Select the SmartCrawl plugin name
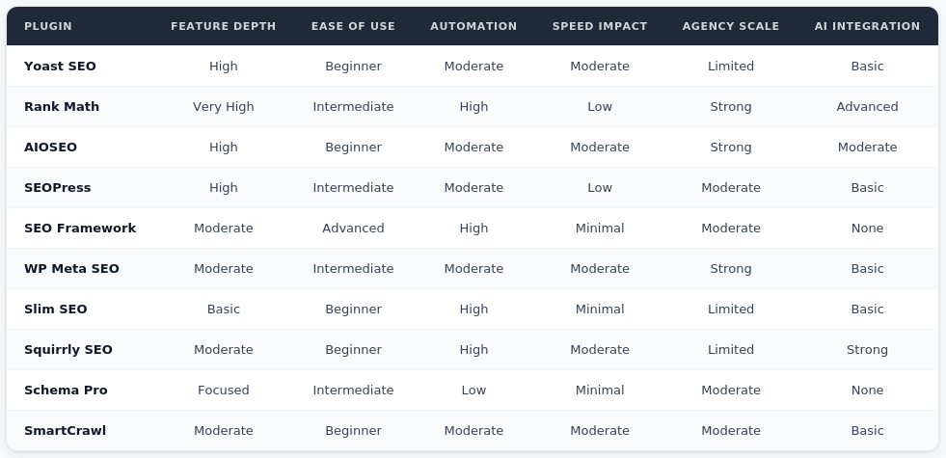This screenshot has width=946, height=458. pyautogui.click(x=66, y=430)
